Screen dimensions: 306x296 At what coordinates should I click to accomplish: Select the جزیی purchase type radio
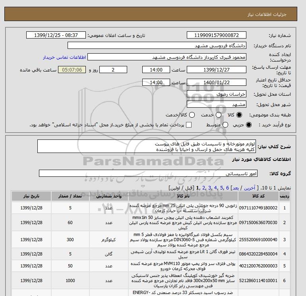249,125
